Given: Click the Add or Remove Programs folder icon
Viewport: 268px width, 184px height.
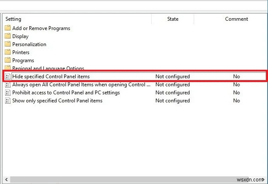Looking at the screenshot, I should click(8, 28).
